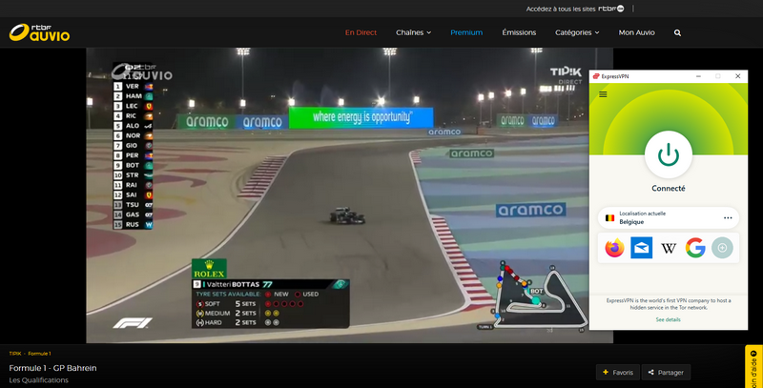Viewport: 763px width, 388px height.
Task: Click the Favoris button
Action: (618, 373)
